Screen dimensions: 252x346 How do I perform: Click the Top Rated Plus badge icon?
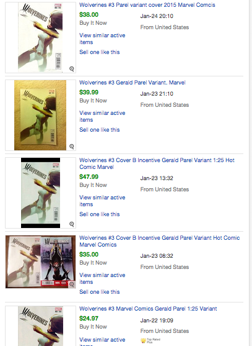coord(143,340)
